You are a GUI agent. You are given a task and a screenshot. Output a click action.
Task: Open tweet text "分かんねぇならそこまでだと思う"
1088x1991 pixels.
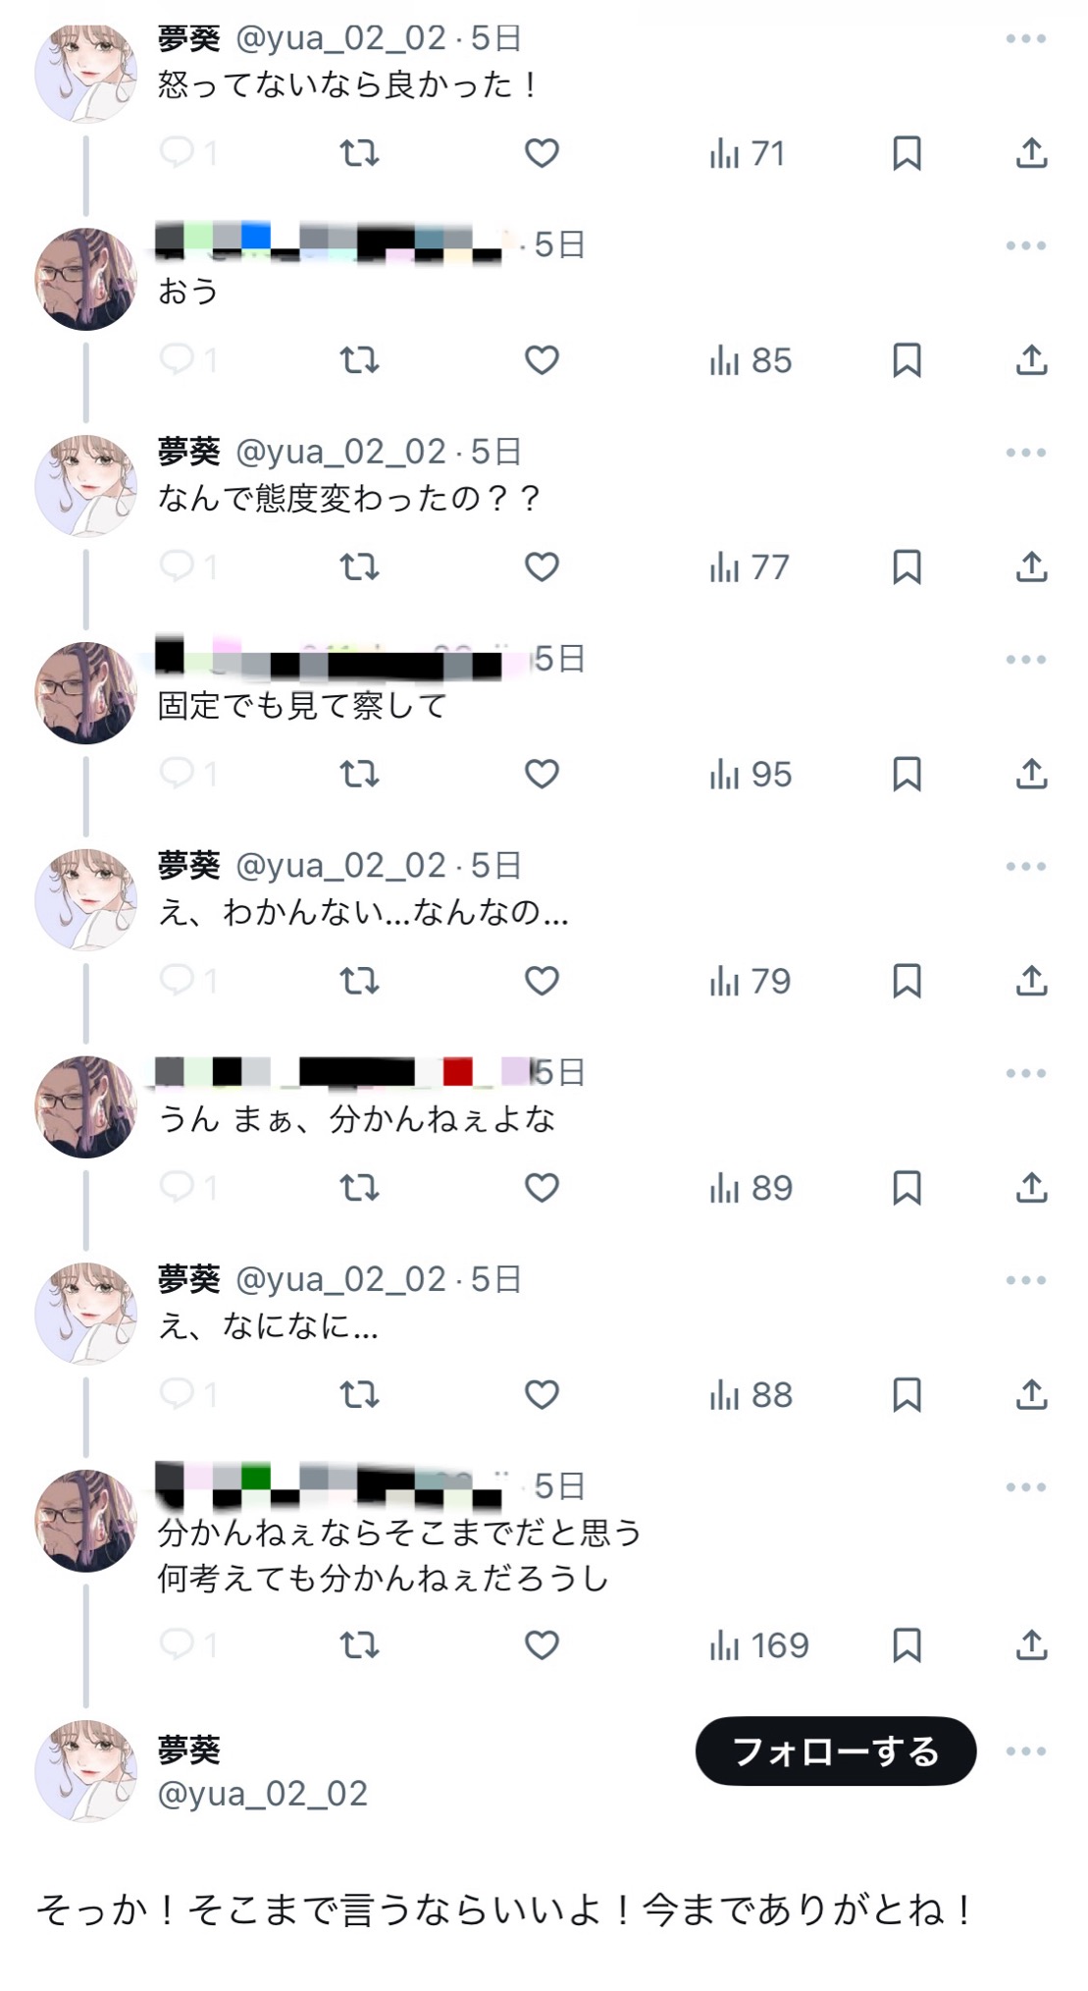[x=400, y=1533]
